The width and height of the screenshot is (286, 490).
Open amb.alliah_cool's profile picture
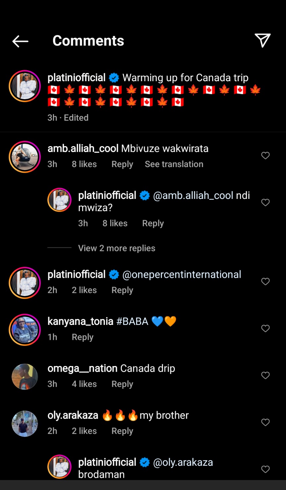[x=25, y=157]
